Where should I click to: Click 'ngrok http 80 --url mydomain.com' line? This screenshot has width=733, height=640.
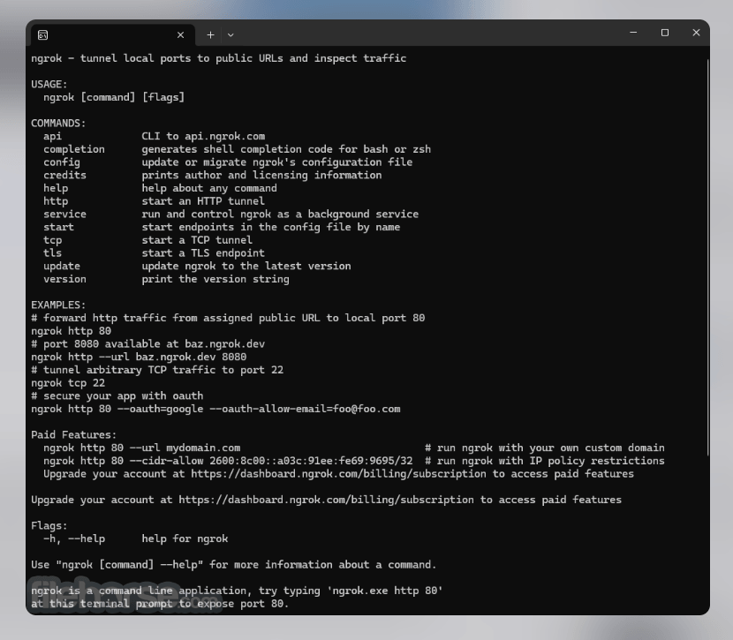coord(141,448)
